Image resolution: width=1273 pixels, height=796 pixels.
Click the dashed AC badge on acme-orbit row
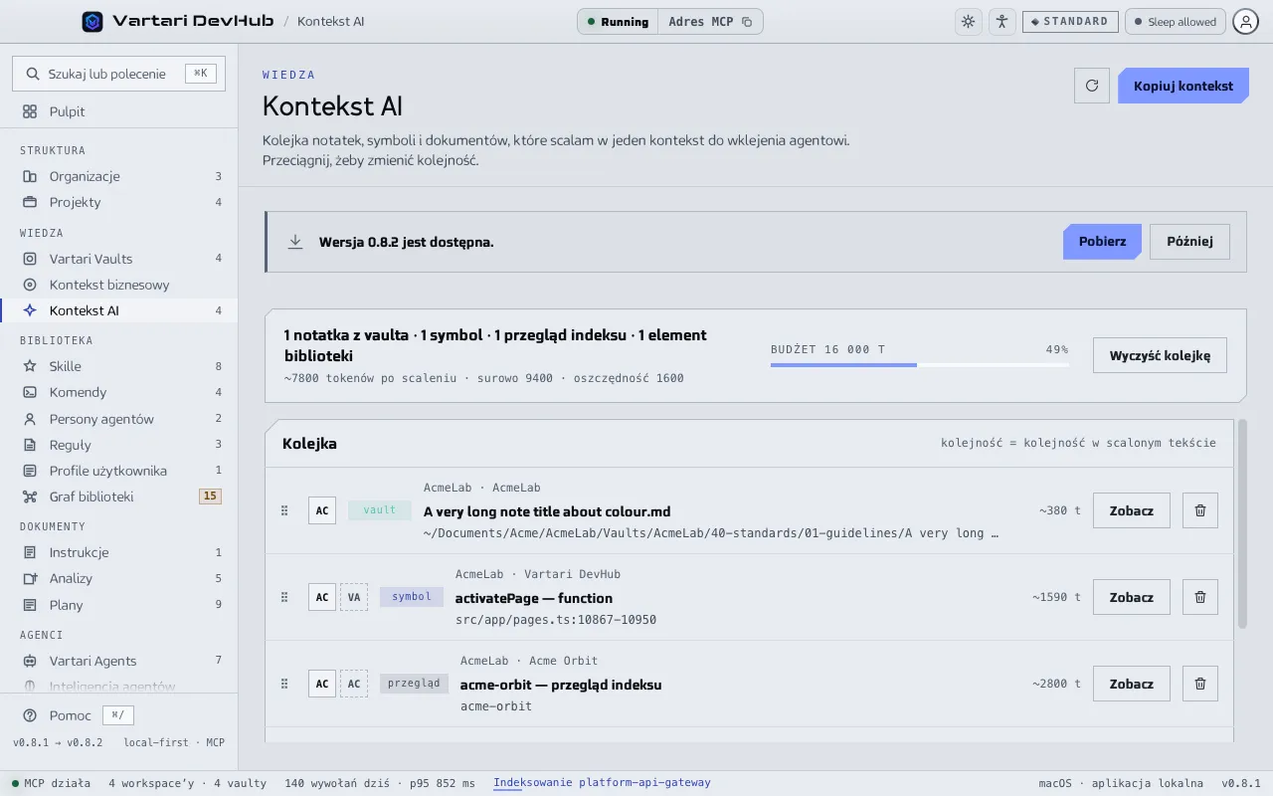pyautogui.click(x=354, y=684)
